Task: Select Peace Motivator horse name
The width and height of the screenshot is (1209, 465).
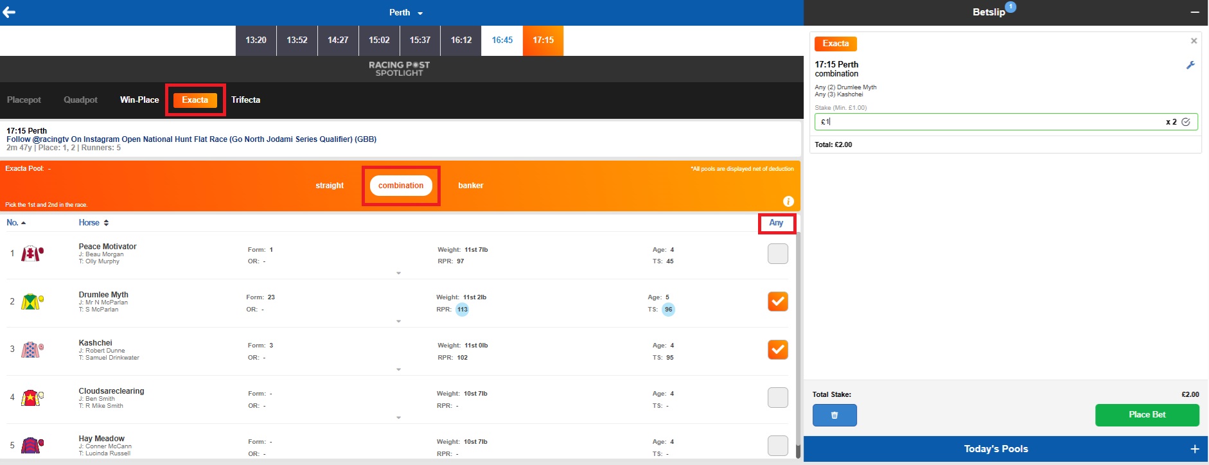Action: pos(107,247)
